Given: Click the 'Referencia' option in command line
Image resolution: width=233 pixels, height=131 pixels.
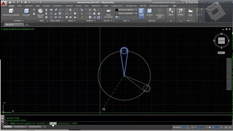Looking at the screenshot, I should pyautogui.click(x=64, y=123).
